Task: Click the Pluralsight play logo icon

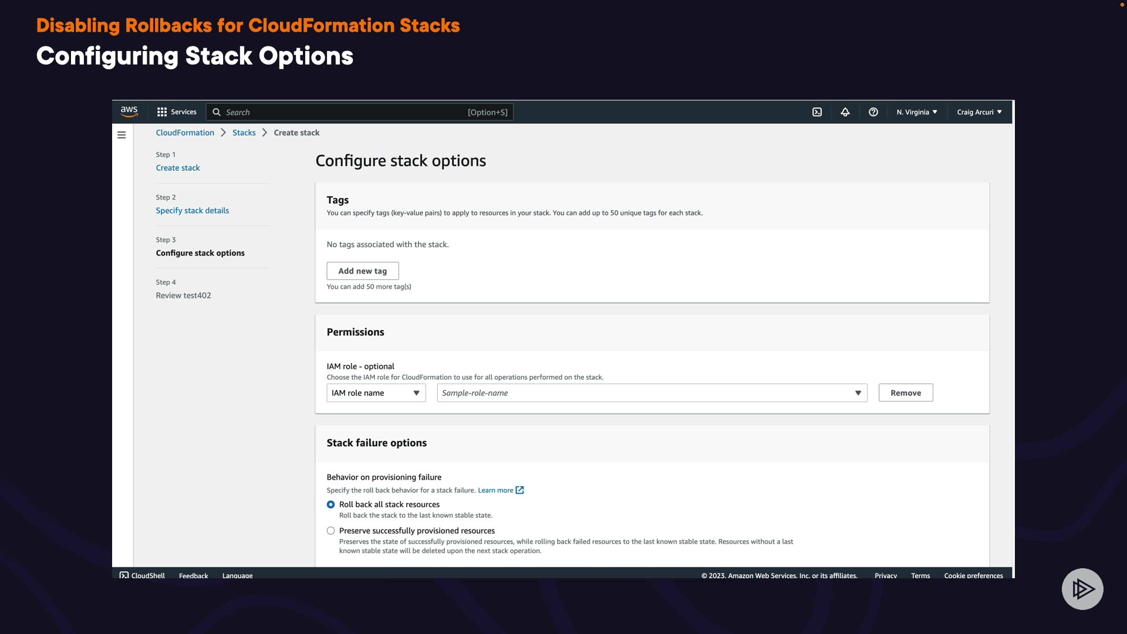Action: tap(1082, 589)
